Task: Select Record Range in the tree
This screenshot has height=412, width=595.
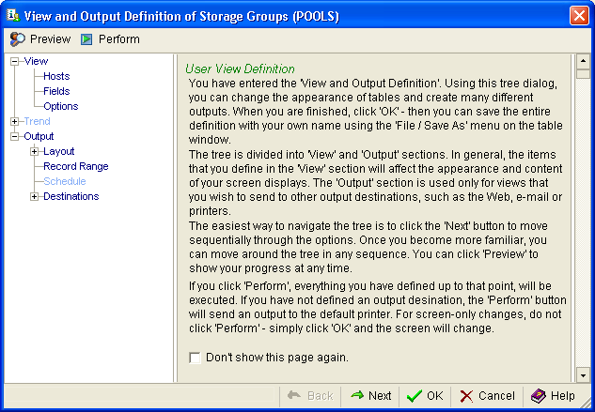Action: pos(76,166)
